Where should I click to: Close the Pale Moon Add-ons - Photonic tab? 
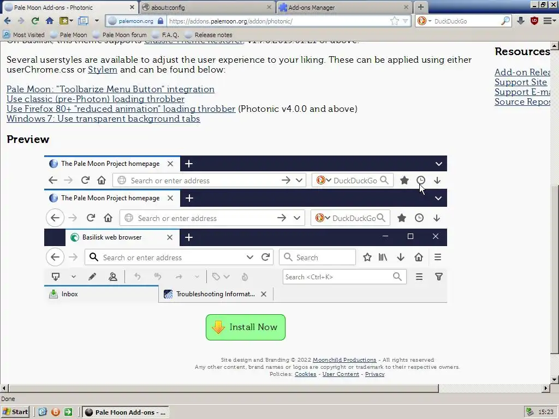pyautogui.click(x=132, y=7)
